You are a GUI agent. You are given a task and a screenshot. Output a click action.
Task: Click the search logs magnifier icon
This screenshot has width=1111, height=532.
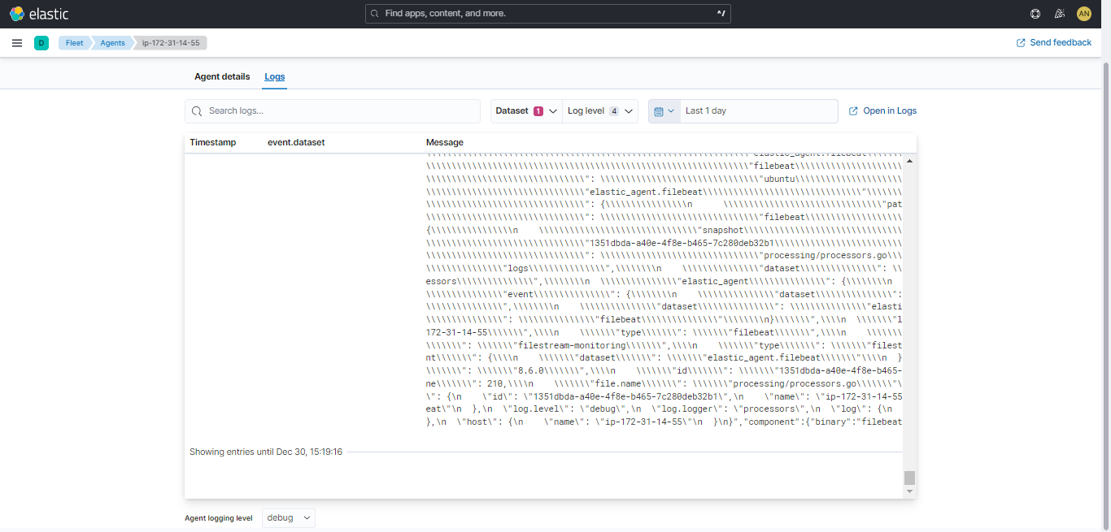pyautogui.click(x=197, y=111)
